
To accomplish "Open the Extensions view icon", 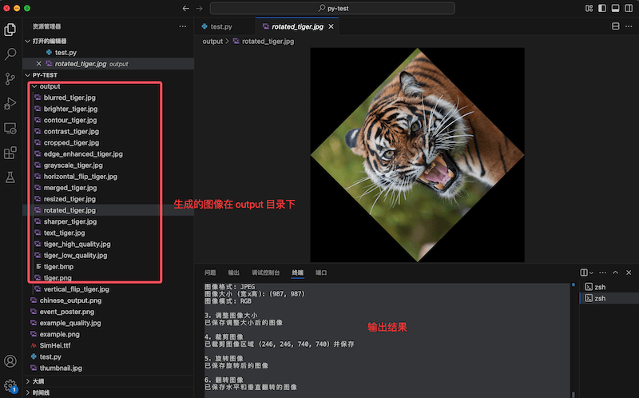I will pos(10,152).
